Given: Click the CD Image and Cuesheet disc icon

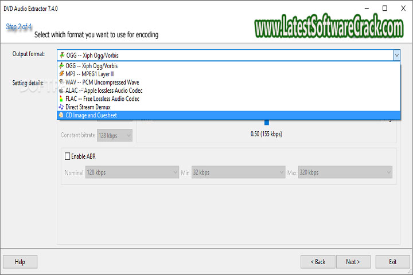Looking at the screenshot, I should (x=61, y=115).
